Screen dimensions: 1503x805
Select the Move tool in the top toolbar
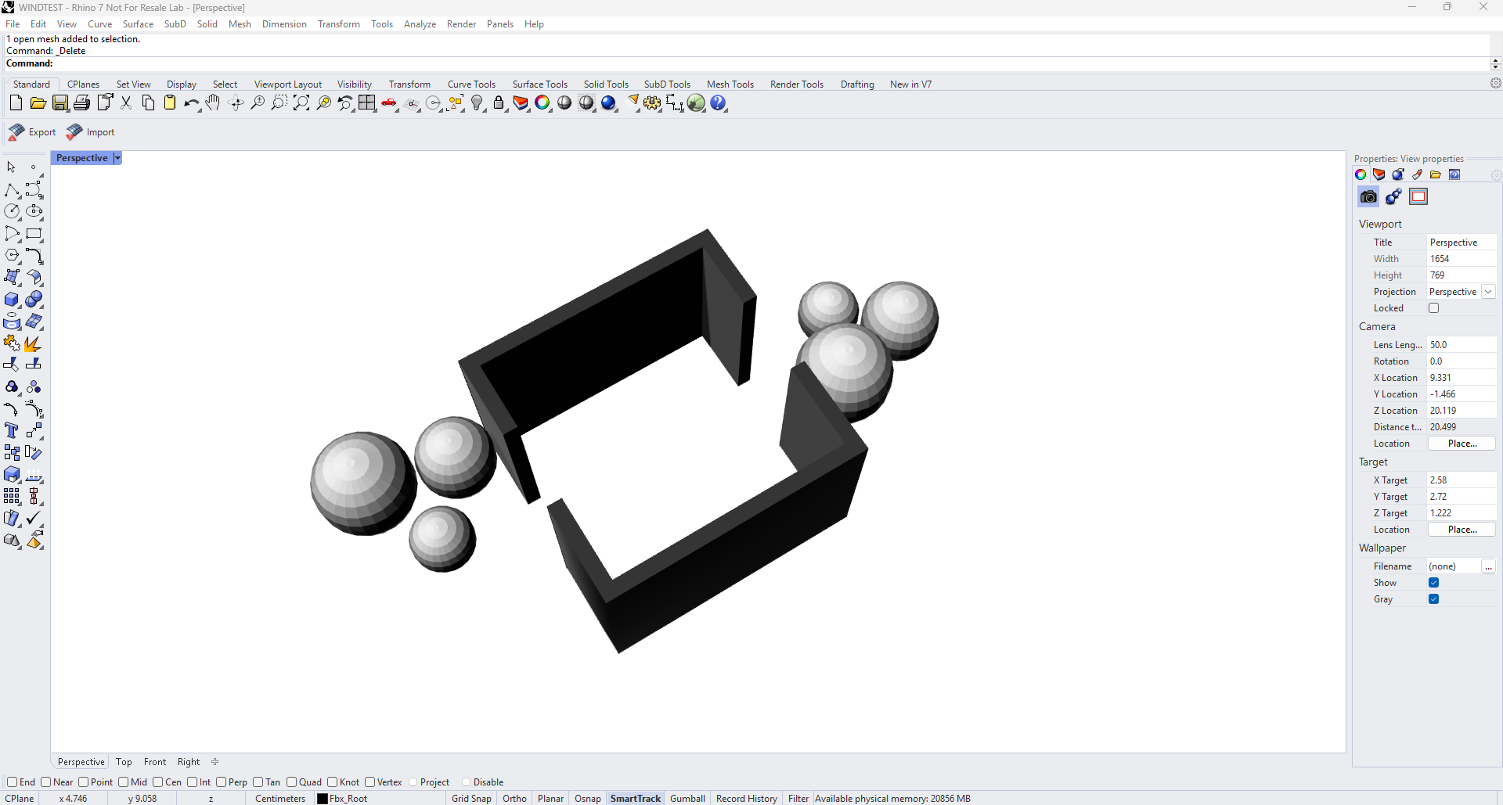point(236,102)
